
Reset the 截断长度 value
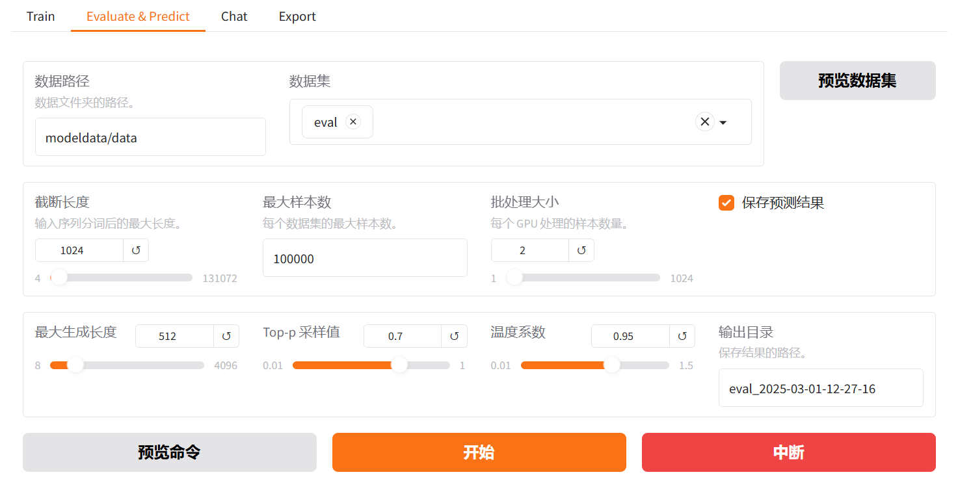coord(136,250)
